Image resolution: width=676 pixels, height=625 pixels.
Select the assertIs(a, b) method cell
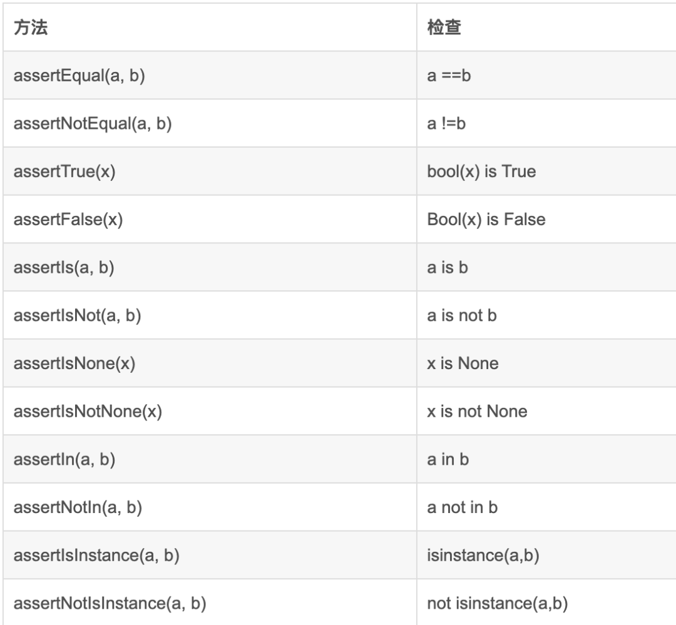coord(210,267)
